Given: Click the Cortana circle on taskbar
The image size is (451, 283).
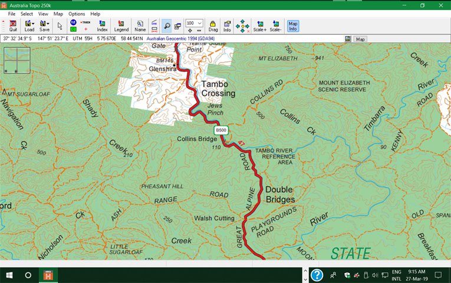Looking at the screenshot, I should 28,275.
